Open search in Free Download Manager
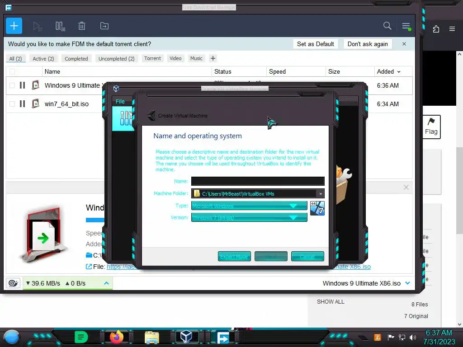Image resolution: width=463 pixels, height=347 pixels. click(387, 26)
